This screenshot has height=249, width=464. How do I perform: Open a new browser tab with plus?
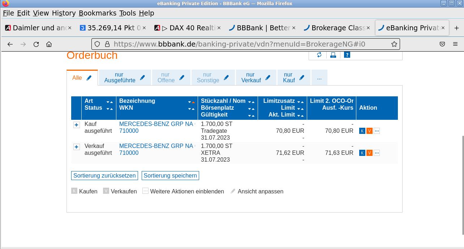point(456,28)
